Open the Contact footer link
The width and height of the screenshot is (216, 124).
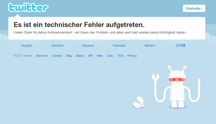click(x=57, y=56)
